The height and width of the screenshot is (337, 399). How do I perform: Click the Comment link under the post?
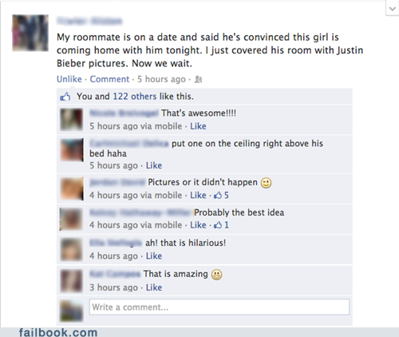click(x=109, y=79)
